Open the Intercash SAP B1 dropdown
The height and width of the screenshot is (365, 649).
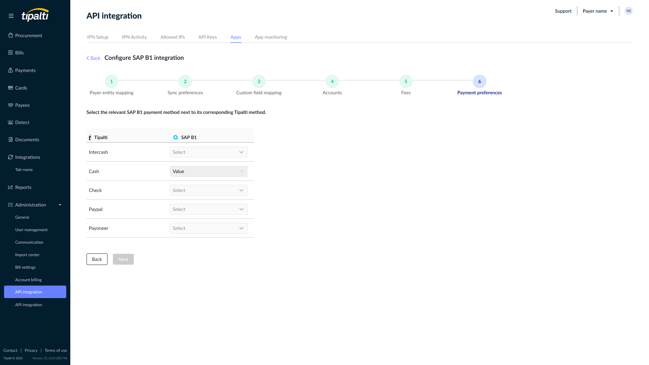click(x=209, y=152)
